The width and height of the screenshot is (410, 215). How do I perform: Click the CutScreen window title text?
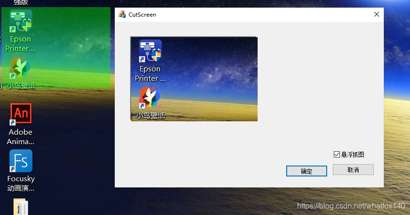[142, 15]
